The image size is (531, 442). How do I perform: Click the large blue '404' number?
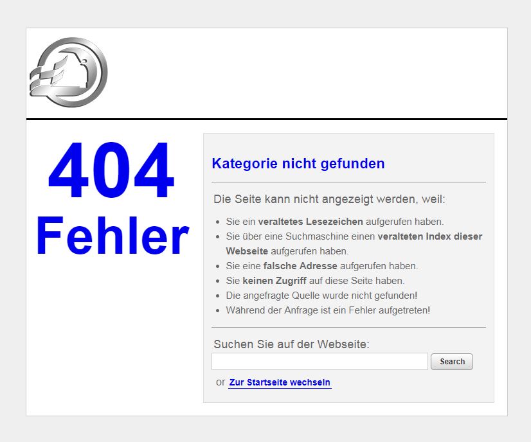[x=111, y=172]
